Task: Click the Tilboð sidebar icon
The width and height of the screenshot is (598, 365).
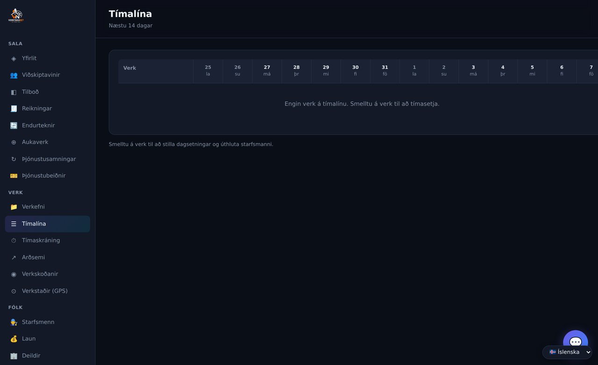Action: pos(14,92)
